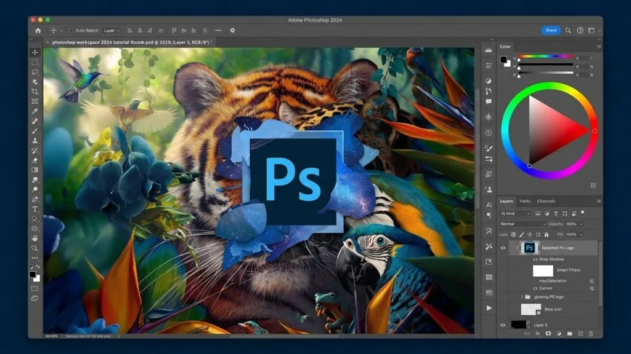Open the search magnifier in top bar

click(568, 31)
